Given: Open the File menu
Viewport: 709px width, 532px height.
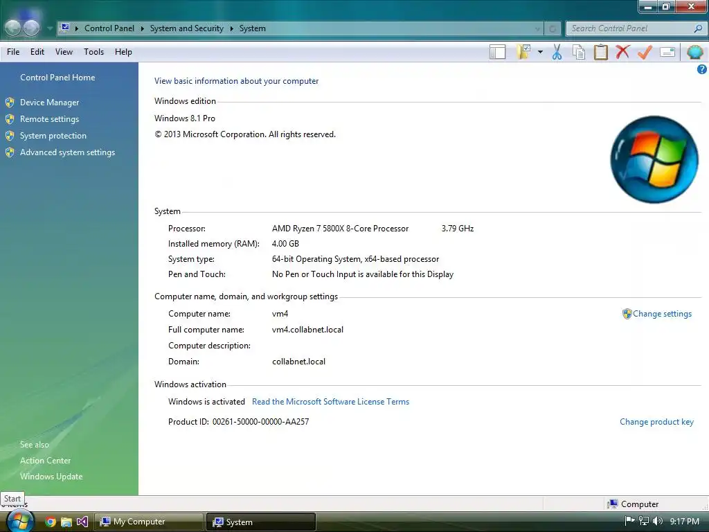Looking at the screenshot, I should [x=13, y=52].
